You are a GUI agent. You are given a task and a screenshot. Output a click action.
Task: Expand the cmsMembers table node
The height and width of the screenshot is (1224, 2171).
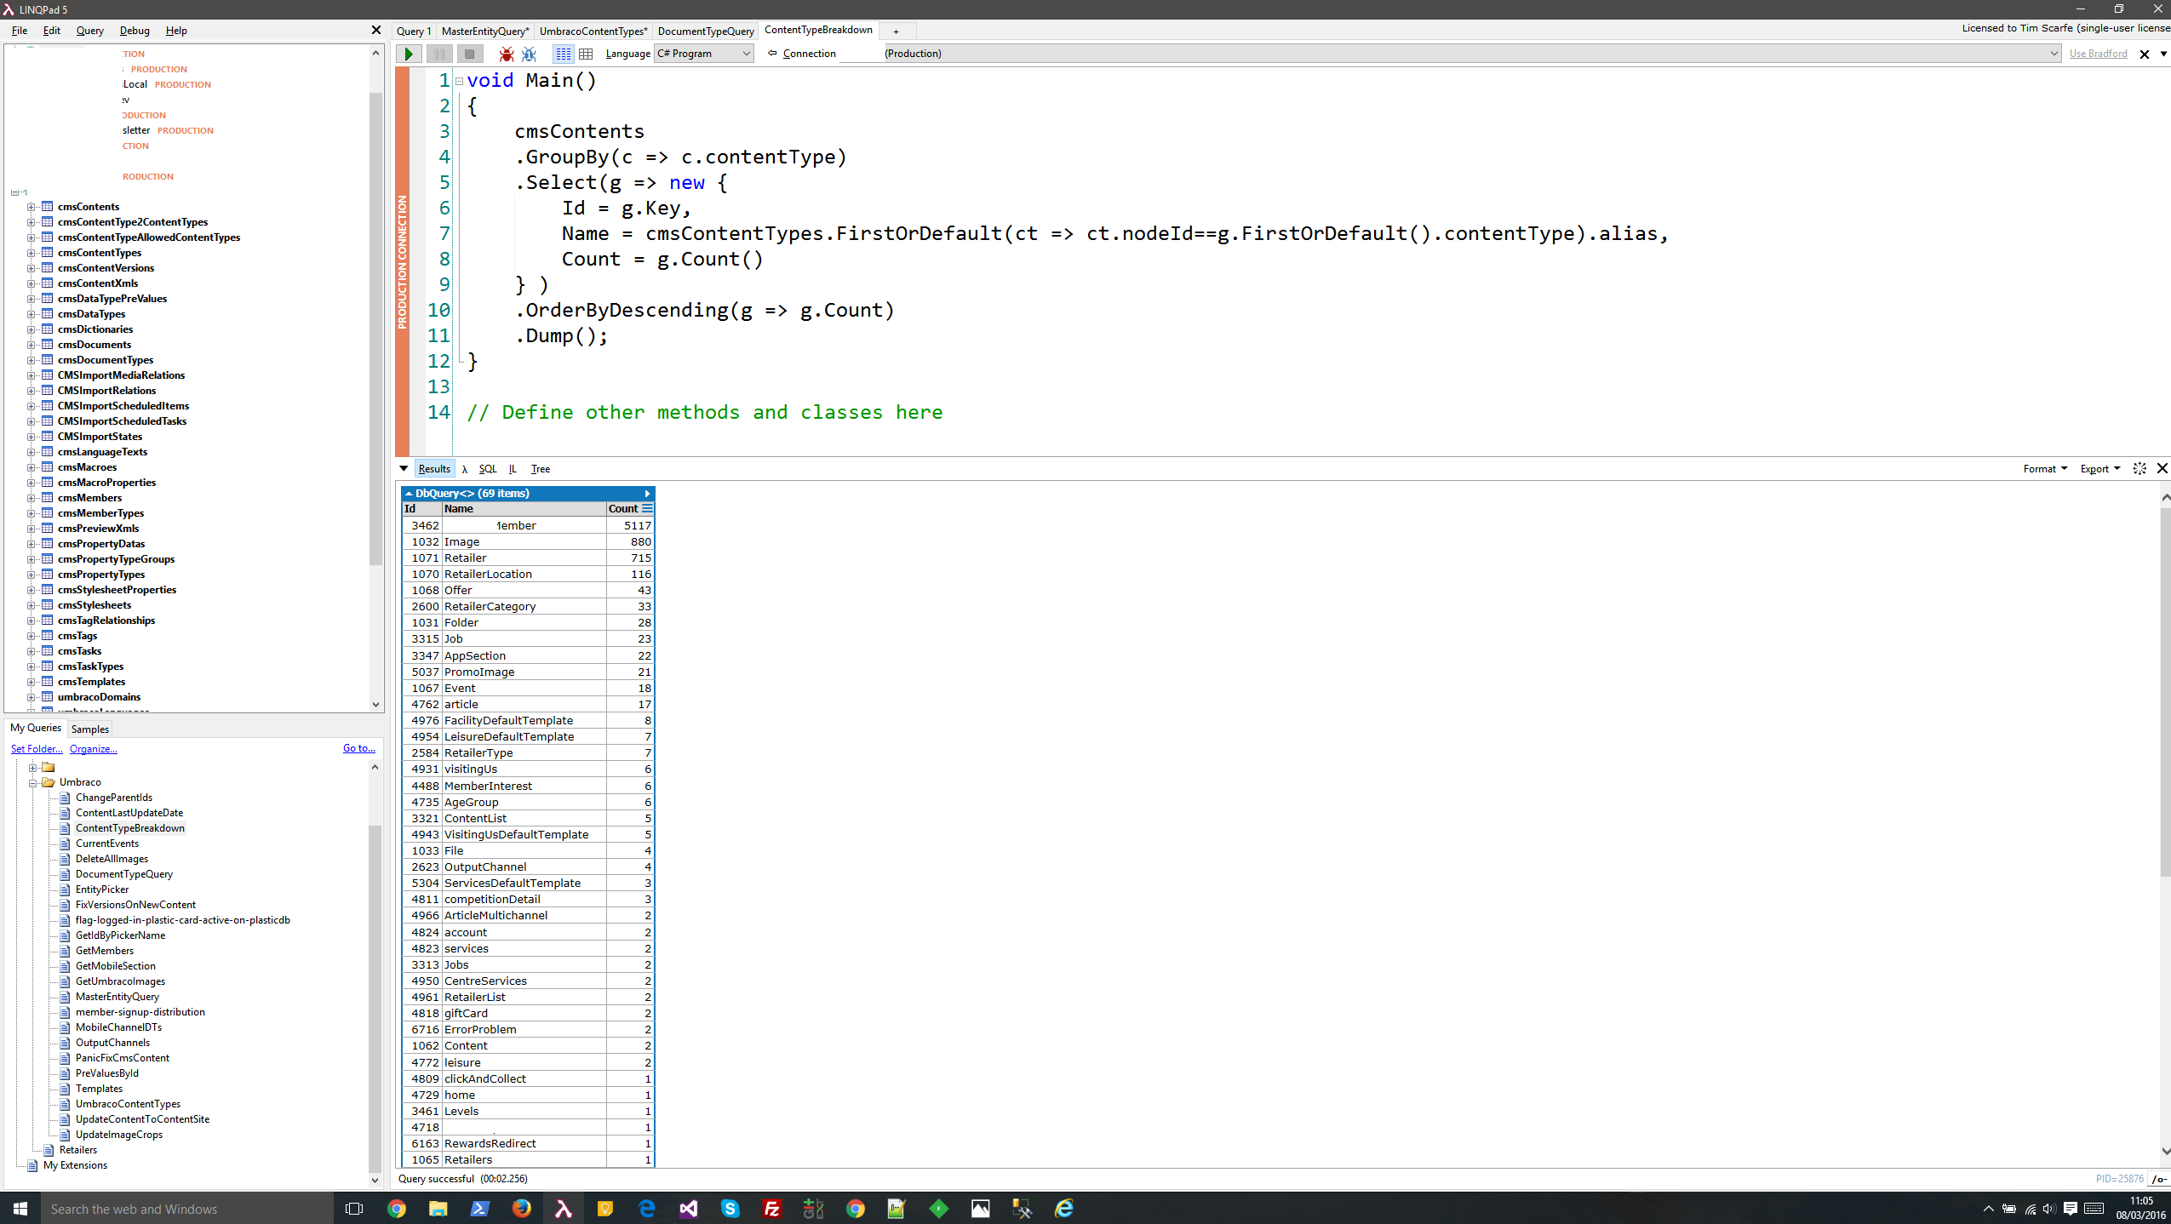pyautogui.click(x=31, y=498)
